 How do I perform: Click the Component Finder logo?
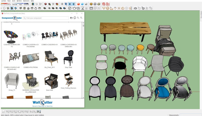pos(12,18)
